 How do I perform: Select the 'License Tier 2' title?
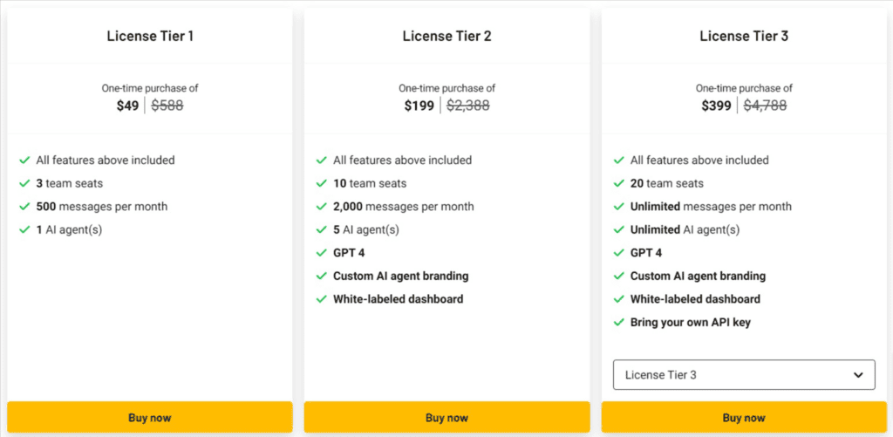[x=446, y=36]
